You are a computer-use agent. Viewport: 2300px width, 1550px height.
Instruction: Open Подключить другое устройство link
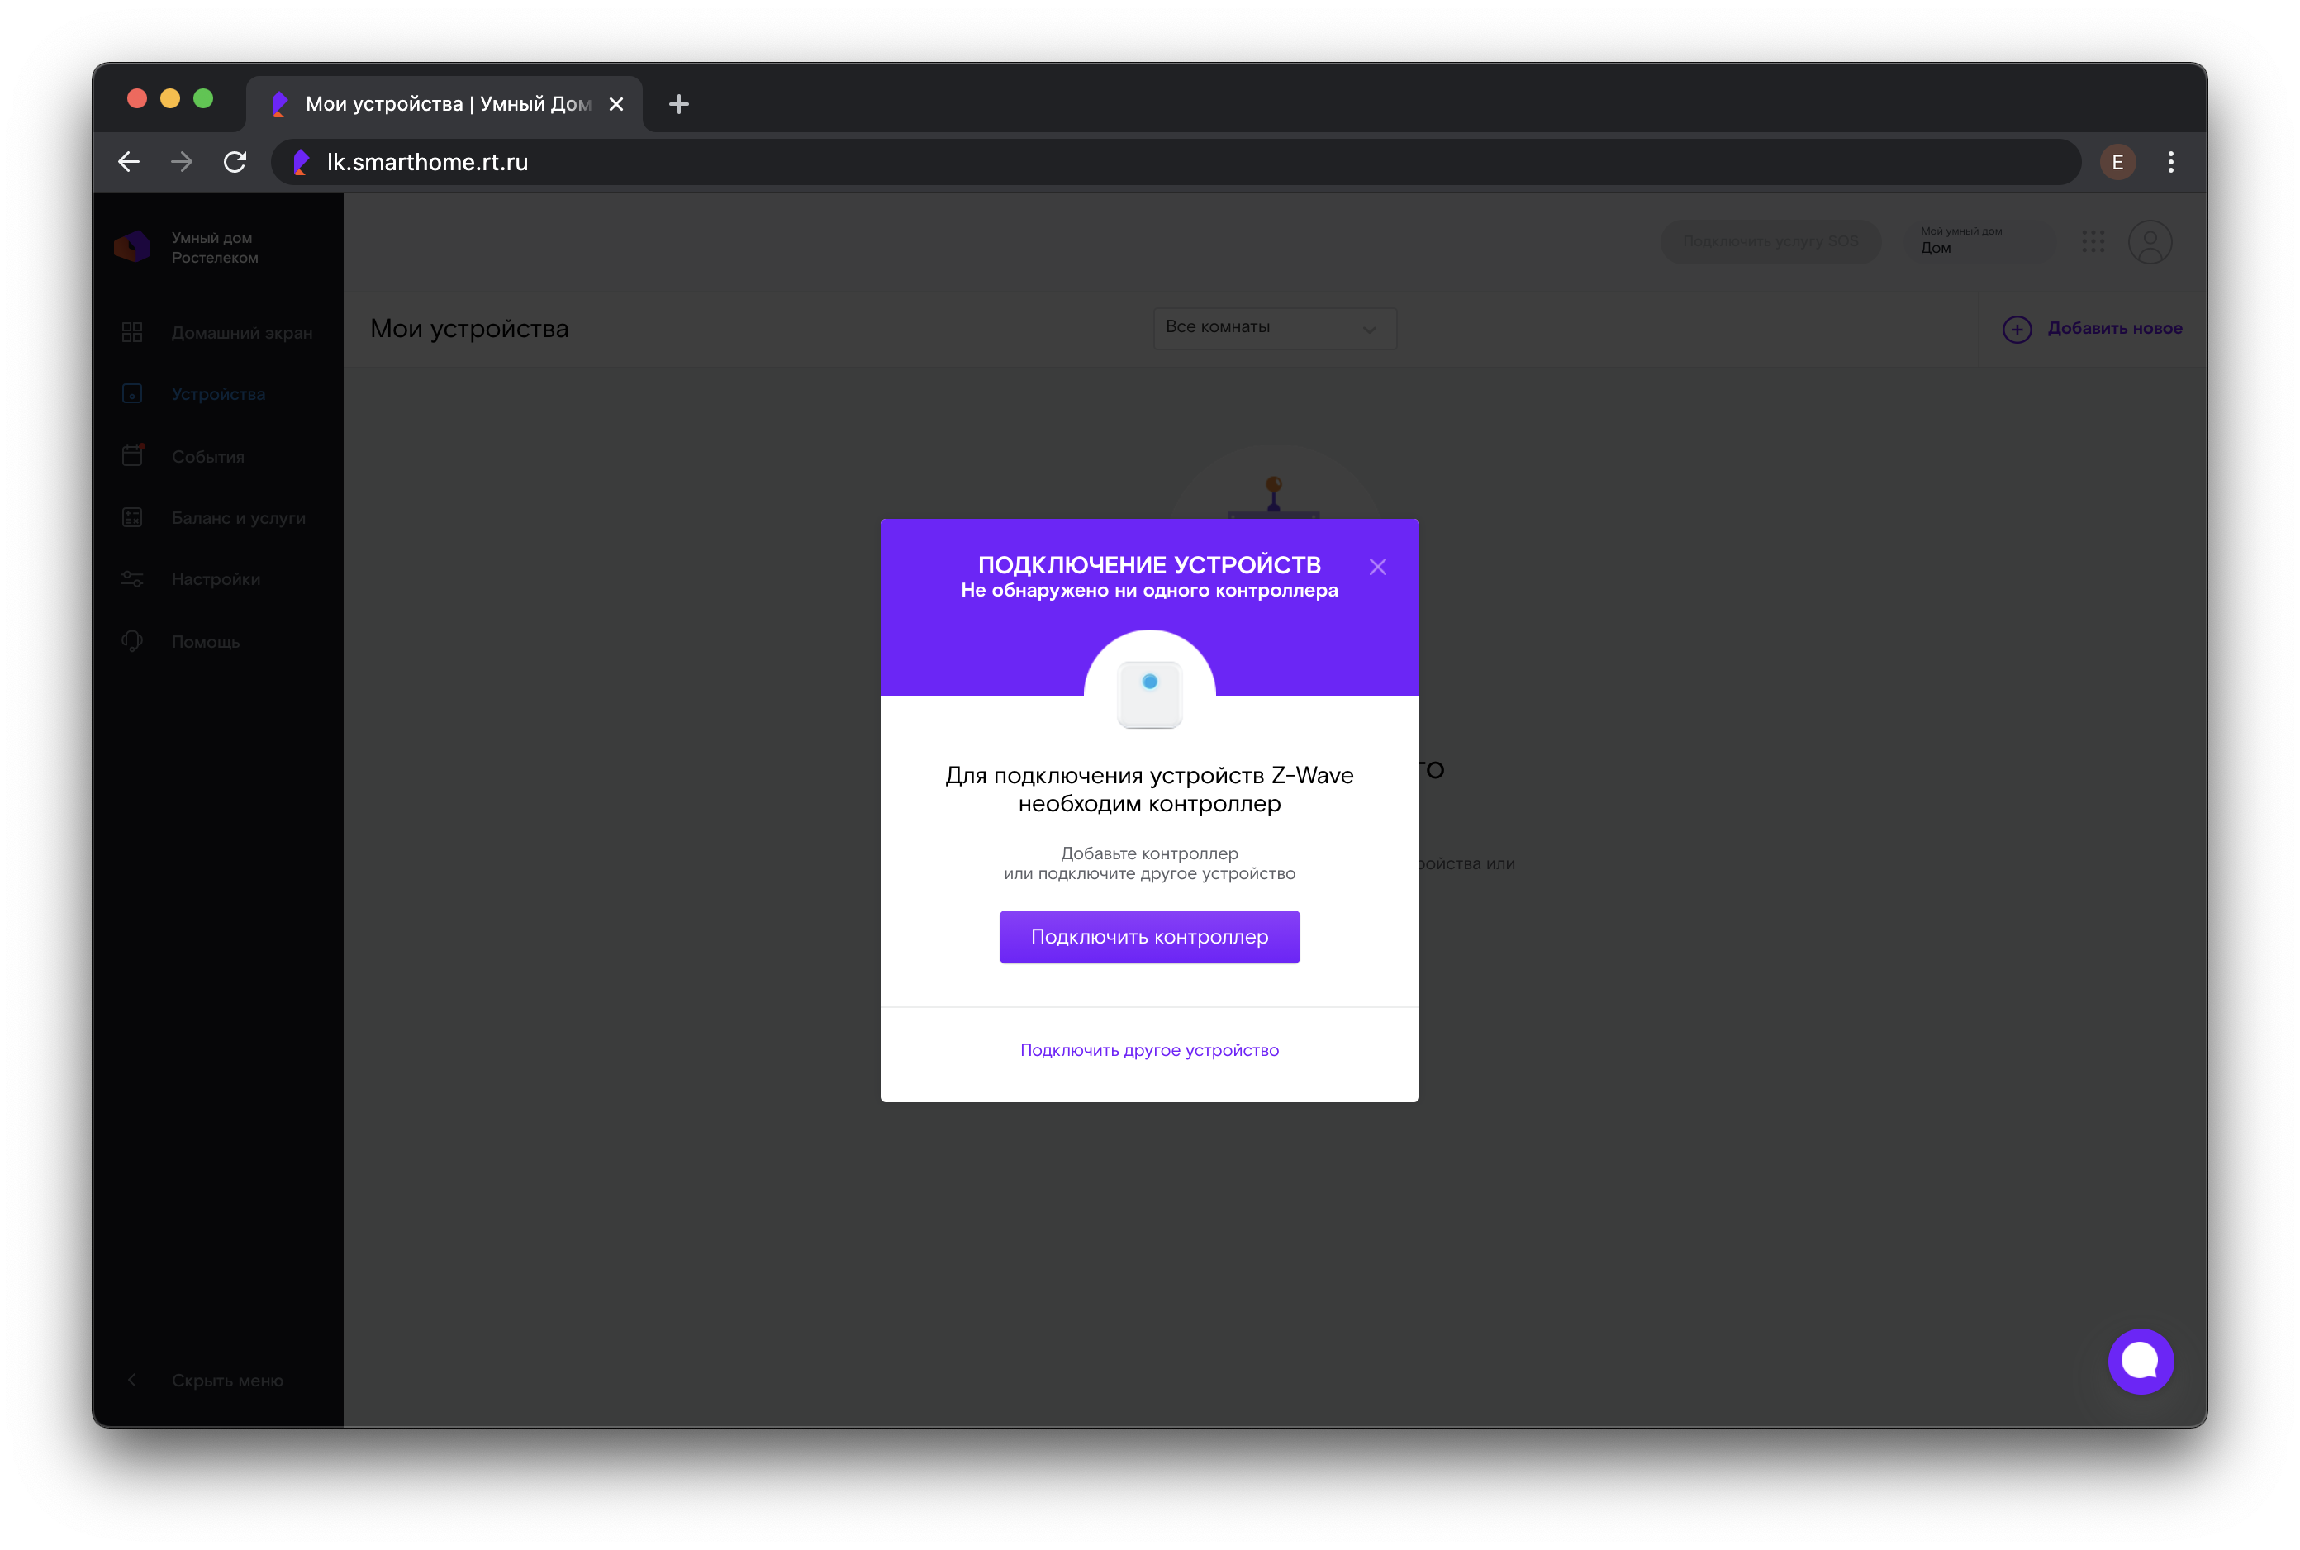[x=1148, y=1050]
